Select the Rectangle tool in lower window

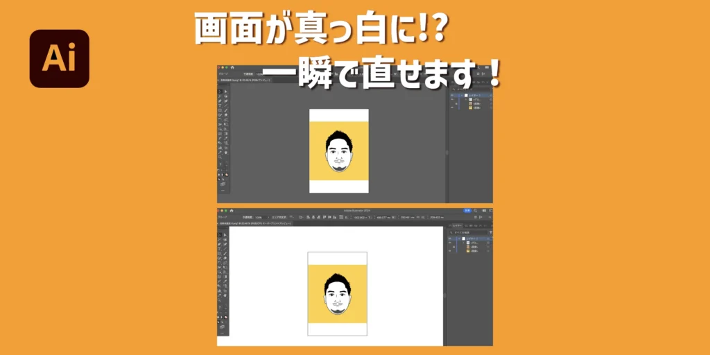click(x=220, y=254)
